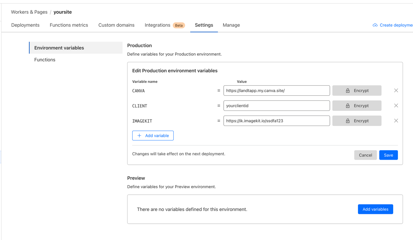
Task: Open the Deployments tab
Action: pyautogui.click(x=25, y=25)
